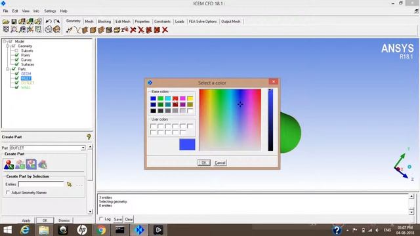Collapse the Geometry tree node
The height and width of the screenshot is (236, 420).
[8, 46]
